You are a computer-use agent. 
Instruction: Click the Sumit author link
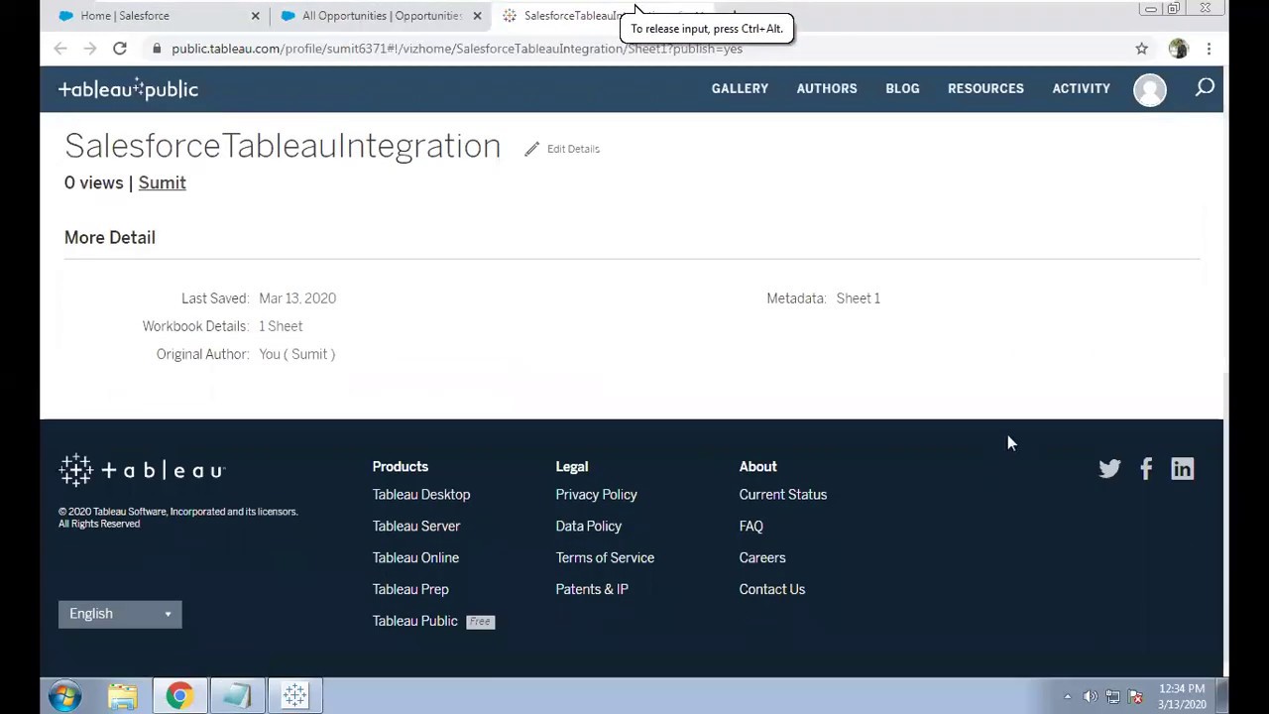pyautogui.click(x=162, y=182)
